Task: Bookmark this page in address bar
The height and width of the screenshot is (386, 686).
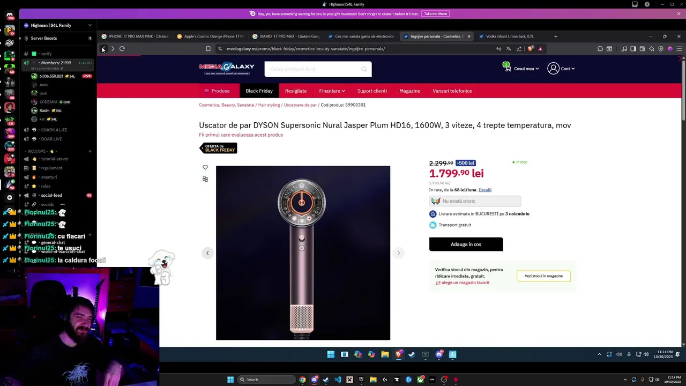Action: click(x=208, y=49)
